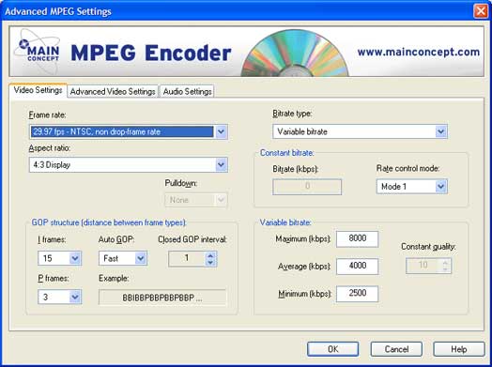Viewport: 492px width, 367px height.
Task: Click the 'Pulldown:' label
Action: point(180,183)
